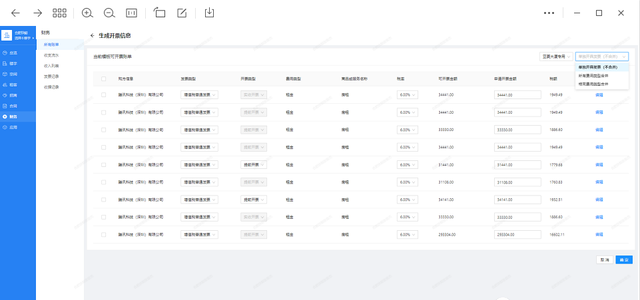Open 收支流水 in the finance submenu
Screen dimensions: 640x300
coord(51,55)
